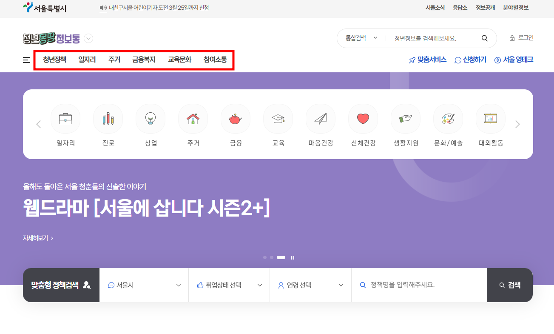554x334 pixels.
Task: Open the 응답소 top link
Action: (460, 8)
